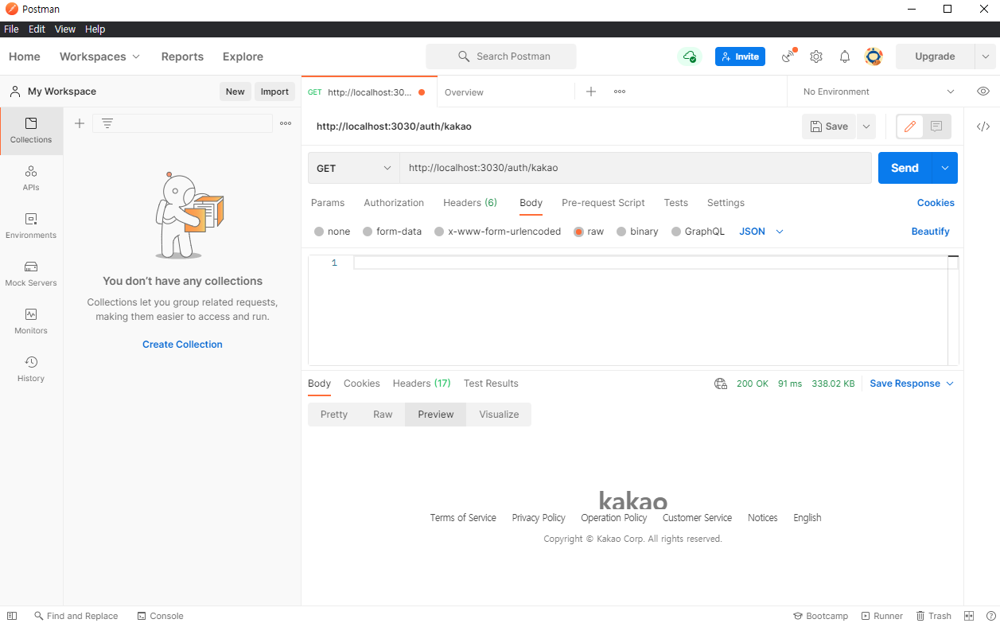The height and width of the screenshot is (623, 1000).
Task: Click the plus icon to add collection
Action: [x=80, y=123]
